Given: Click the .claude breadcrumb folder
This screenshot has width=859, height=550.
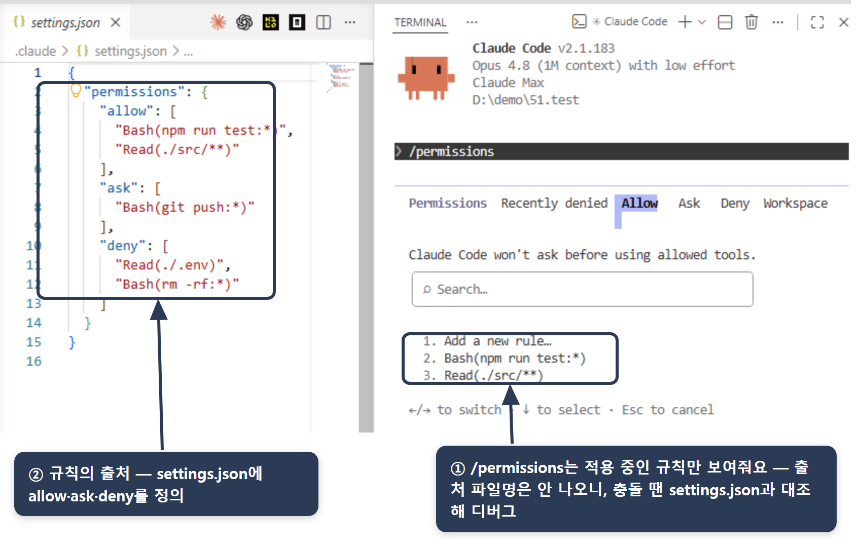Looking at the screenshot, I should coord(35,51).
